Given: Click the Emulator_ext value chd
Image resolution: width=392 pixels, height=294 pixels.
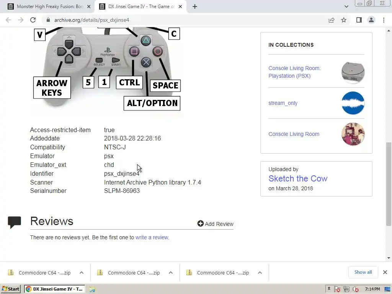Looking at the screenshot, I should 109,165.
